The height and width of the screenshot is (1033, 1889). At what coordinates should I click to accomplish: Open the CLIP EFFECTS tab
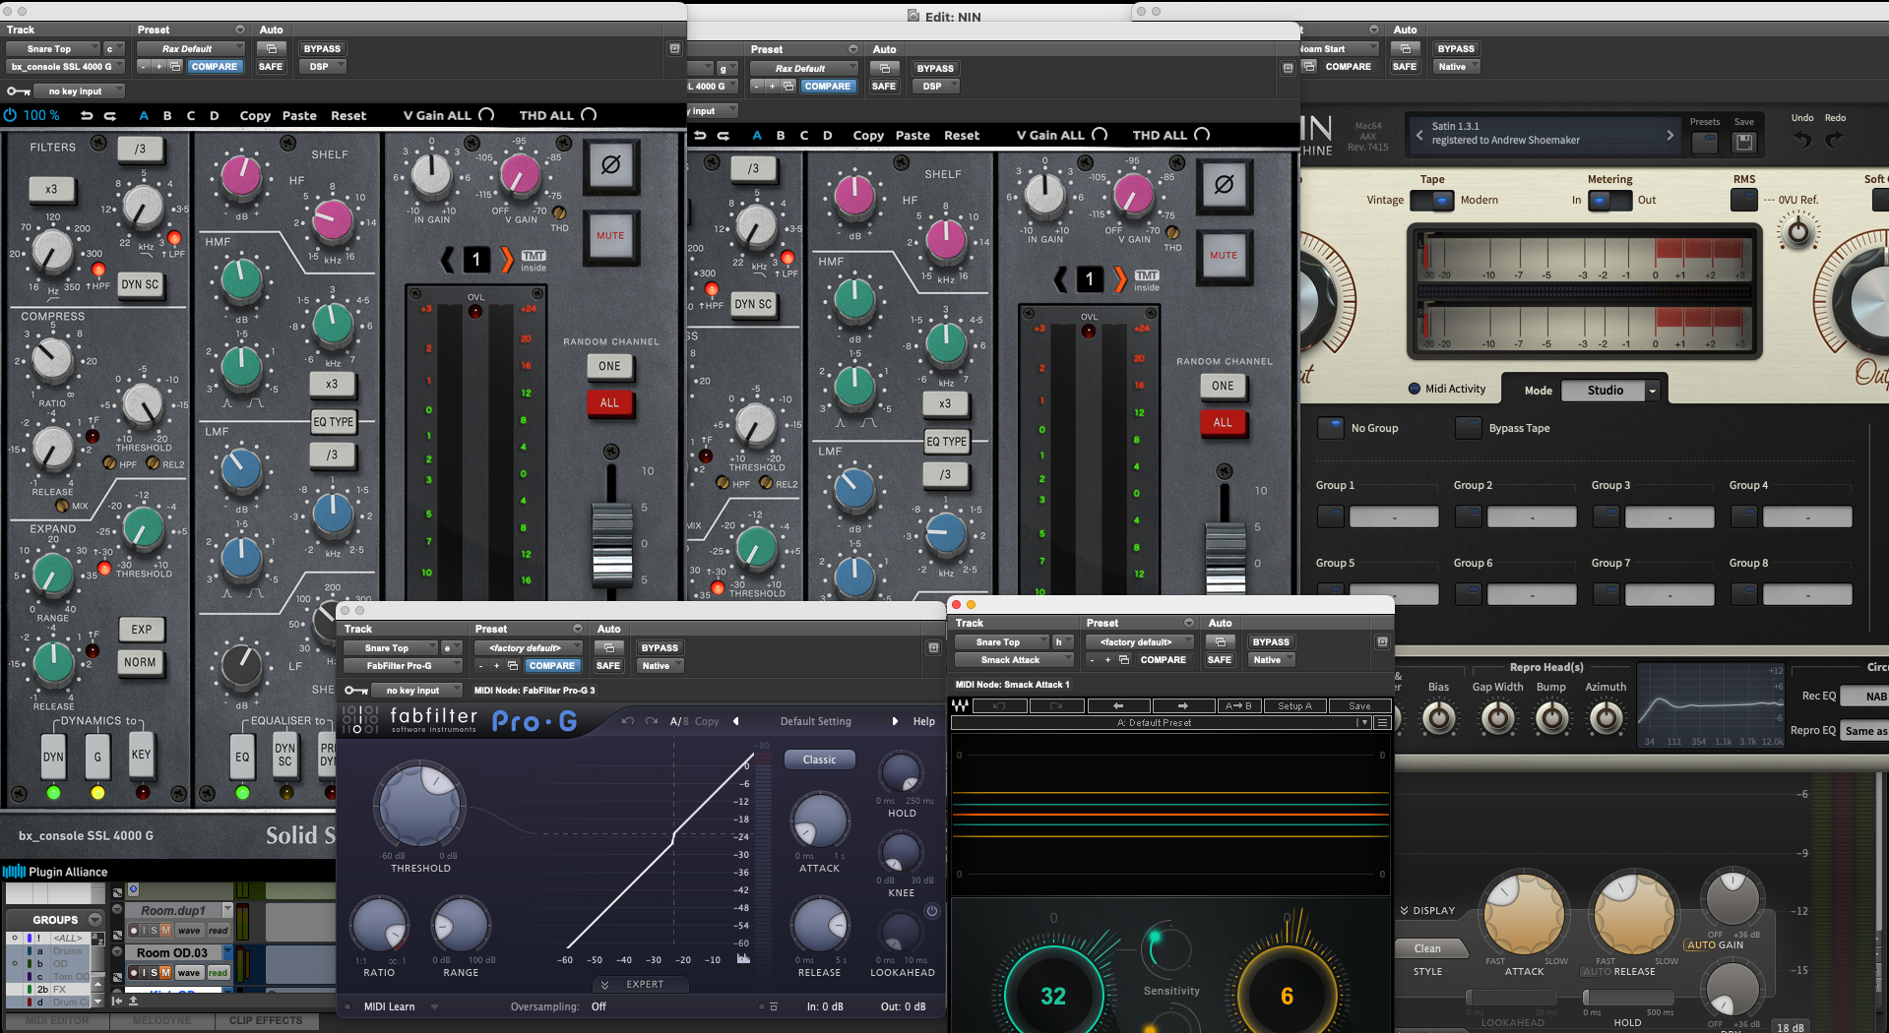266,1021
